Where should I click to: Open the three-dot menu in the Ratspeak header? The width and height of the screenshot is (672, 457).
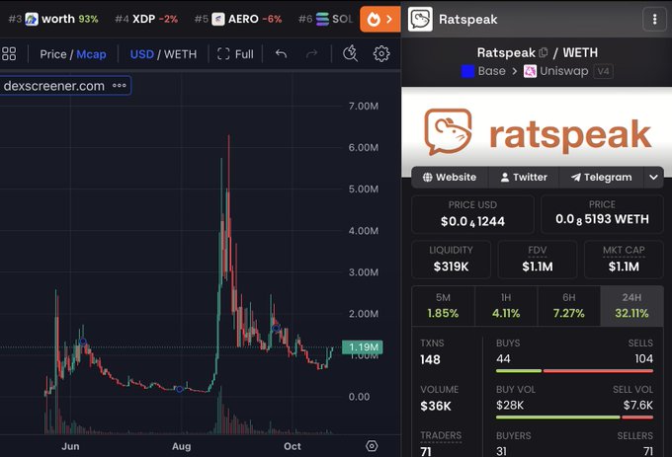654,20
